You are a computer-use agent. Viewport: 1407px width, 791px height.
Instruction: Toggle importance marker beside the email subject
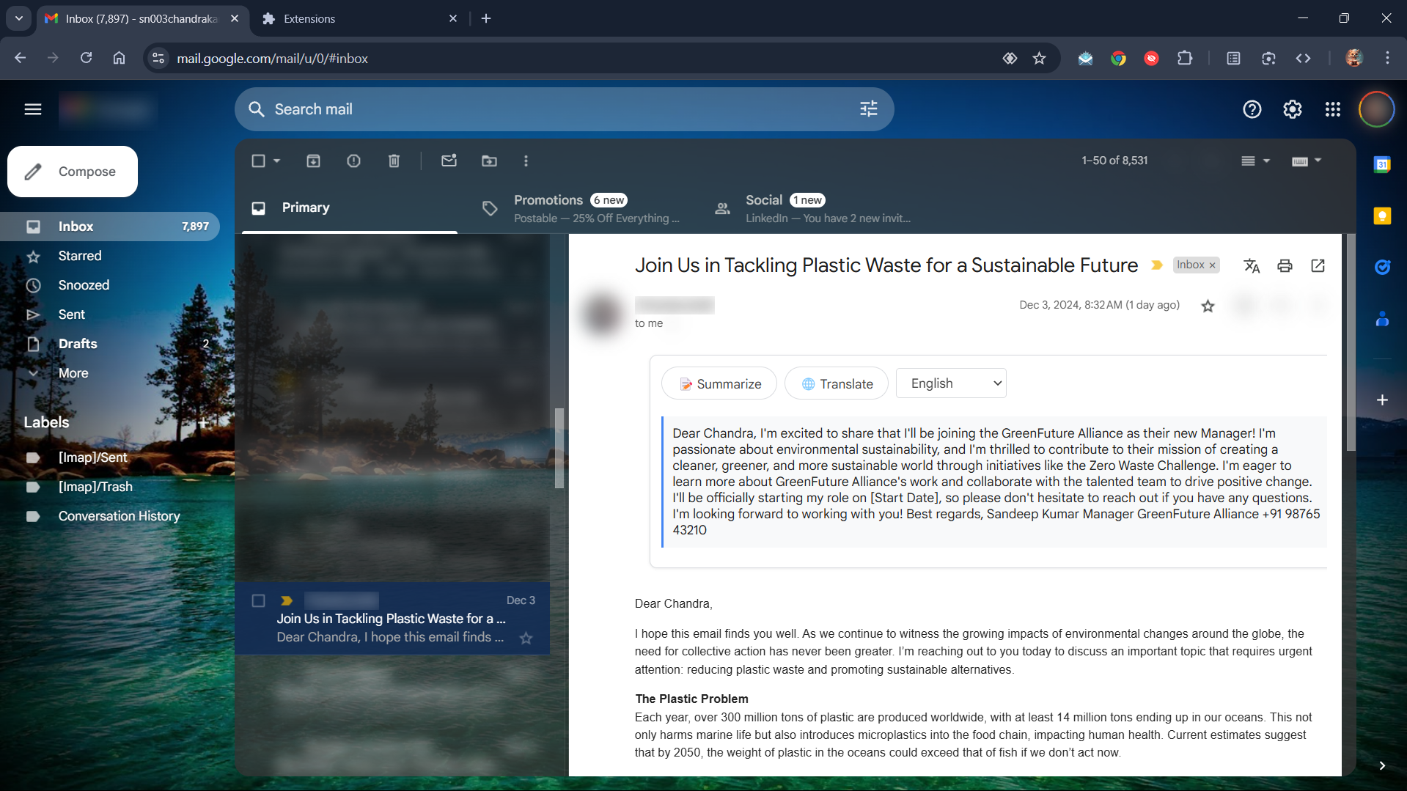click(1157, 265)
